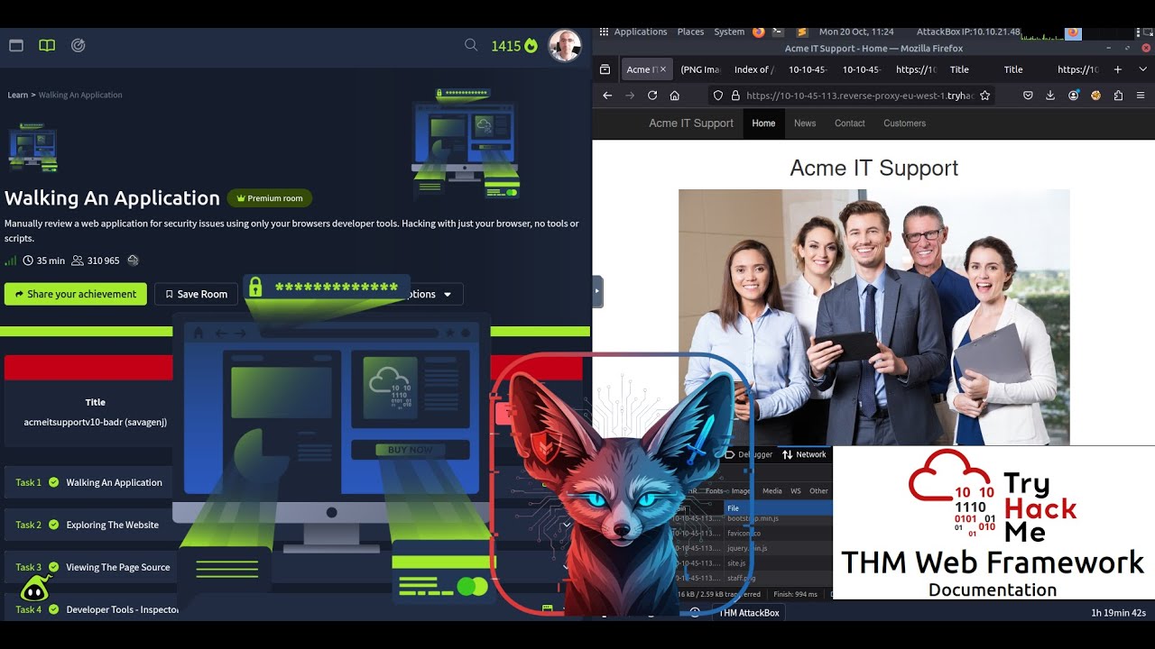The width and height of the screenshot is (1155, 649).
Task: Close the Acme IT tab
Action: click(x=663, y=69)
